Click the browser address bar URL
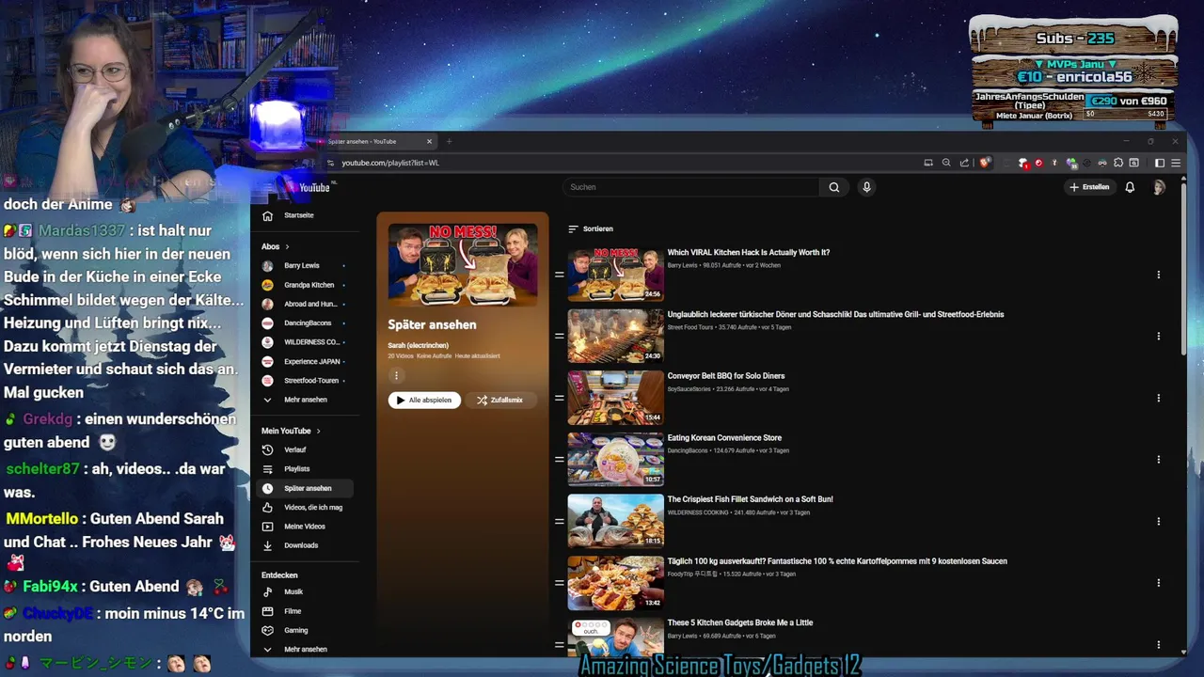1204x677 pixels. (x=390, y=163)
